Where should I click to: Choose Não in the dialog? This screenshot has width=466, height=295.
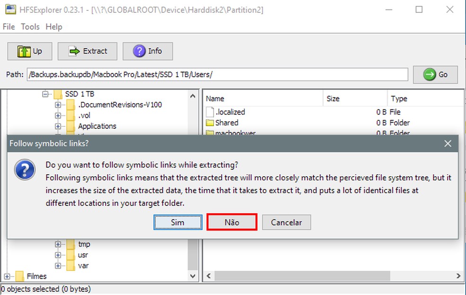point(232,222)
